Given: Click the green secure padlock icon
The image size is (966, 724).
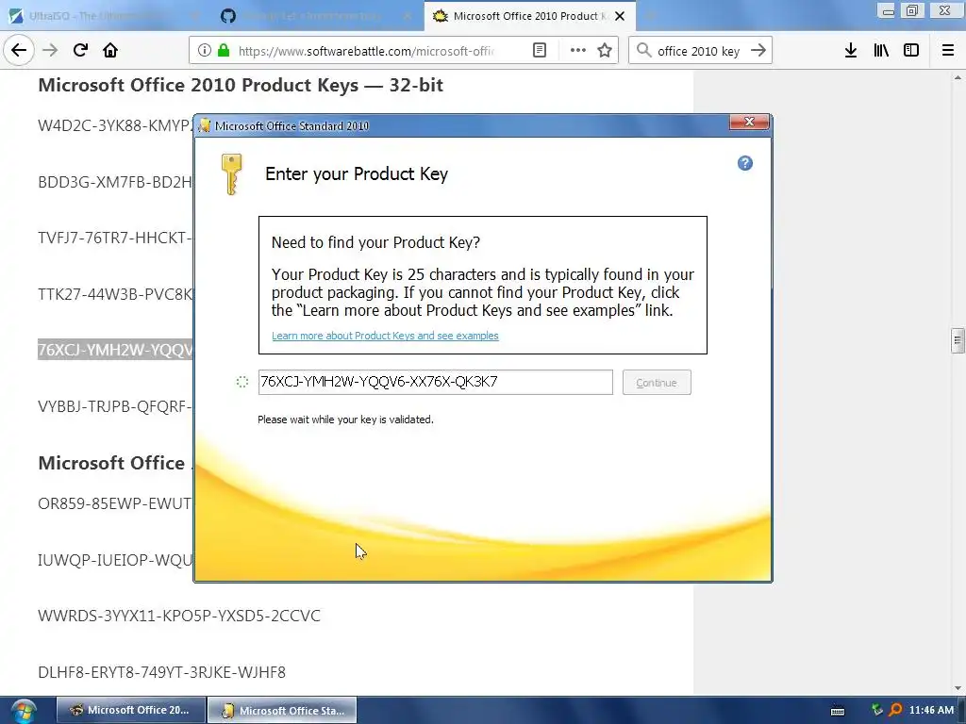Looking at the screenshot, I should coord(224,51).
